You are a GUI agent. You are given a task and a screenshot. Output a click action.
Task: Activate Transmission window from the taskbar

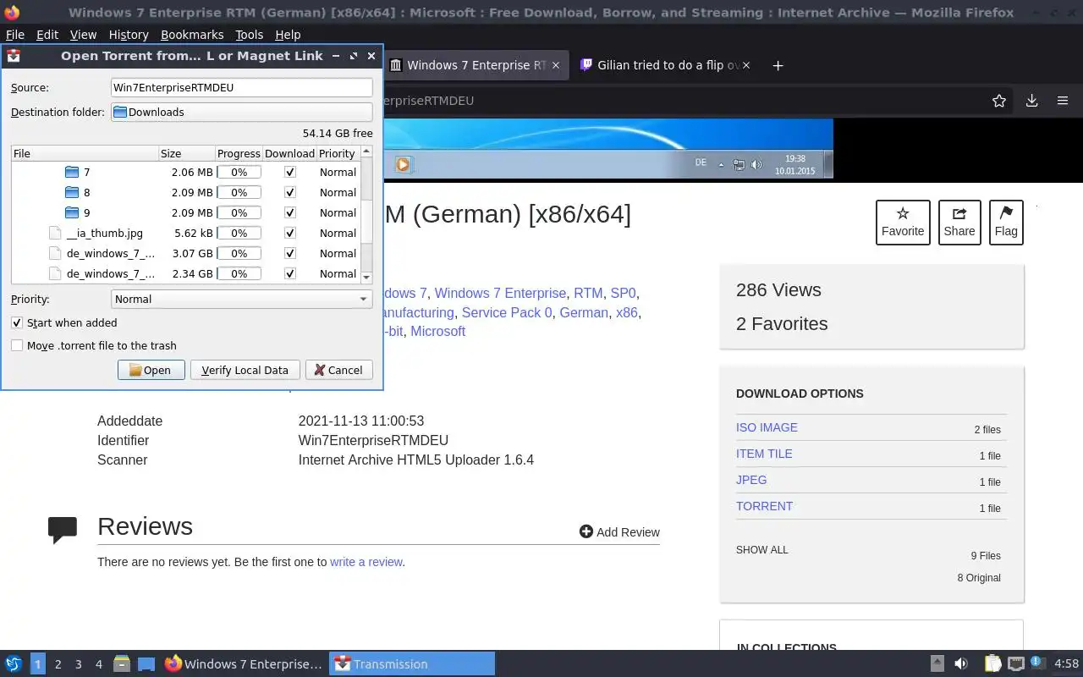[412, 664]
